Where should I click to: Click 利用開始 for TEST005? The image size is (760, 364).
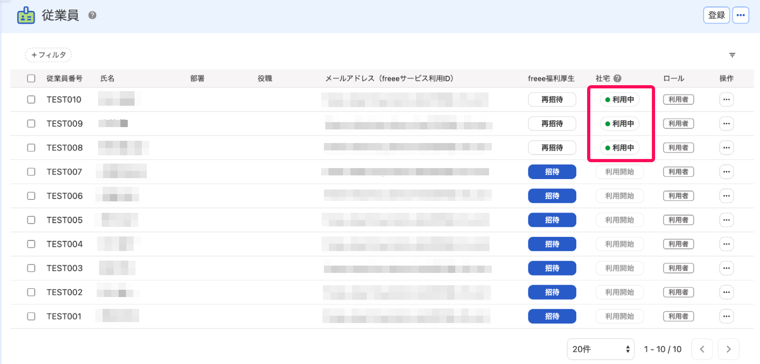point(619,220)
